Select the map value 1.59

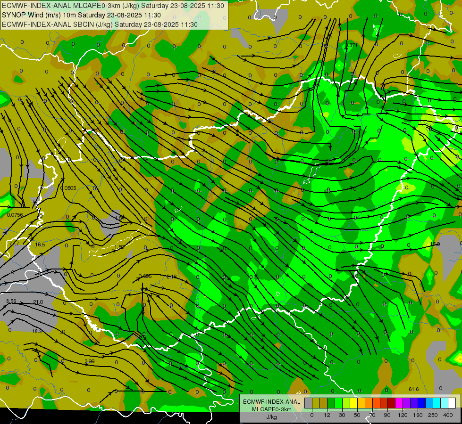[x=119, y=247]
